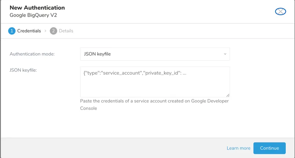The width and height of the screenshot is (295, 158).
Task: Click the breadcrumb chevron between steps
Action: [45, 31]
